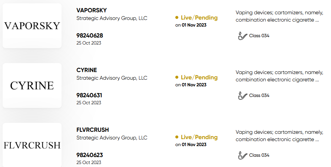Select serial number 98240623
The height and width of the screenshot is (167, 331).
tap(90, 155)
